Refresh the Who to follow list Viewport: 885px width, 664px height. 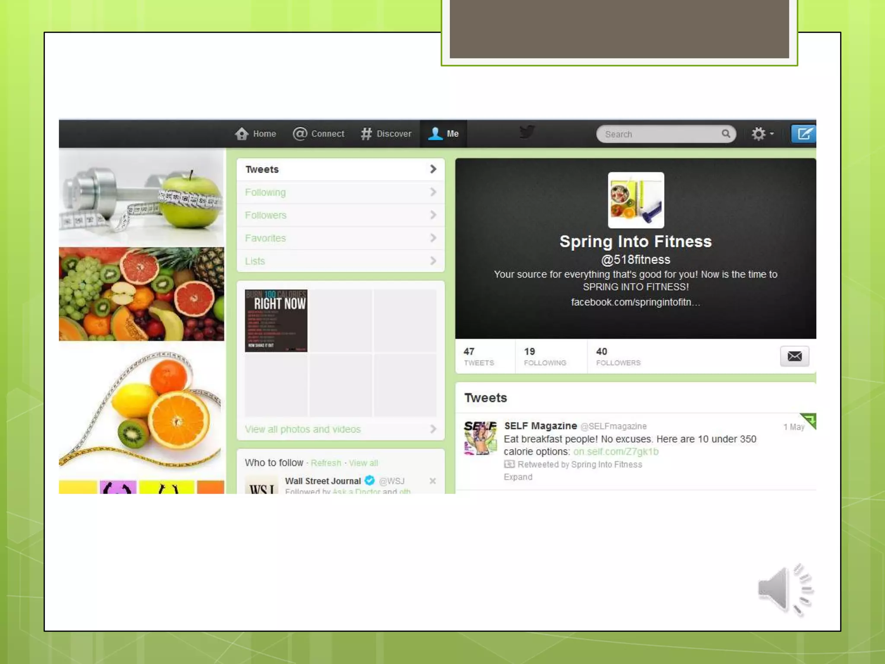click(x=326, y=463)
